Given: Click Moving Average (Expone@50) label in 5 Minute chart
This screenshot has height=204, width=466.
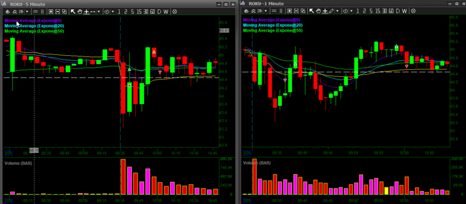Looking at the screenshot, I should 34,31.
